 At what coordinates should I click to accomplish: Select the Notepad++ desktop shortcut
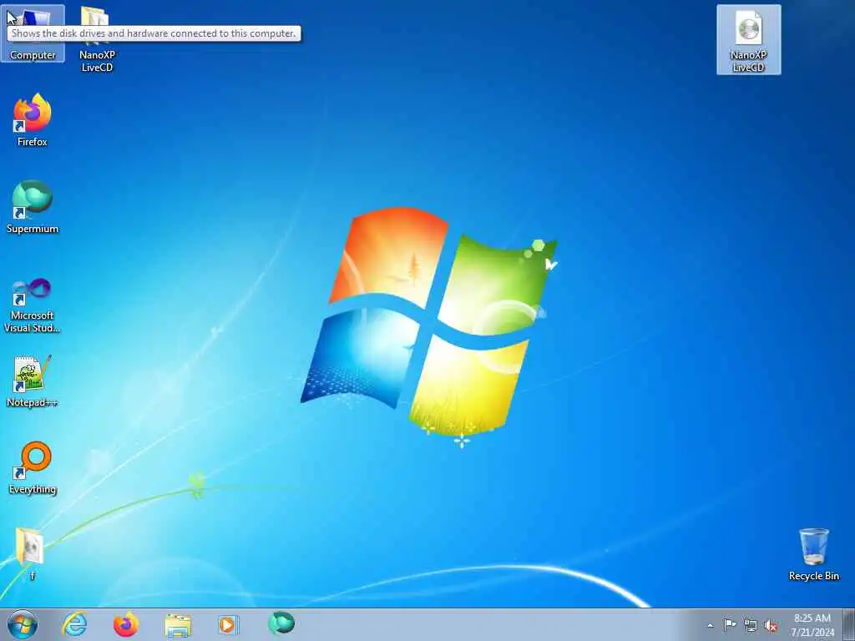33,381
